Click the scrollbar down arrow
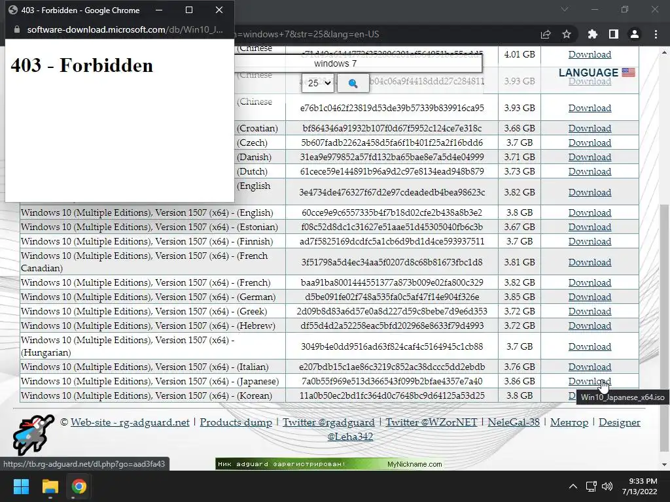The width and height of the screenshot is (670, 502). coord(664,465)
